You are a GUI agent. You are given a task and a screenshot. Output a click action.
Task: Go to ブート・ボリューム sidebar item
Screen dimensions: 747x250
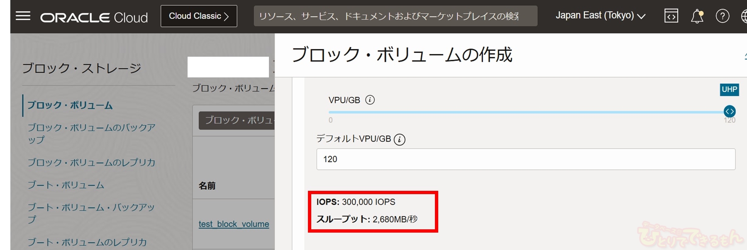coord(66,185)
